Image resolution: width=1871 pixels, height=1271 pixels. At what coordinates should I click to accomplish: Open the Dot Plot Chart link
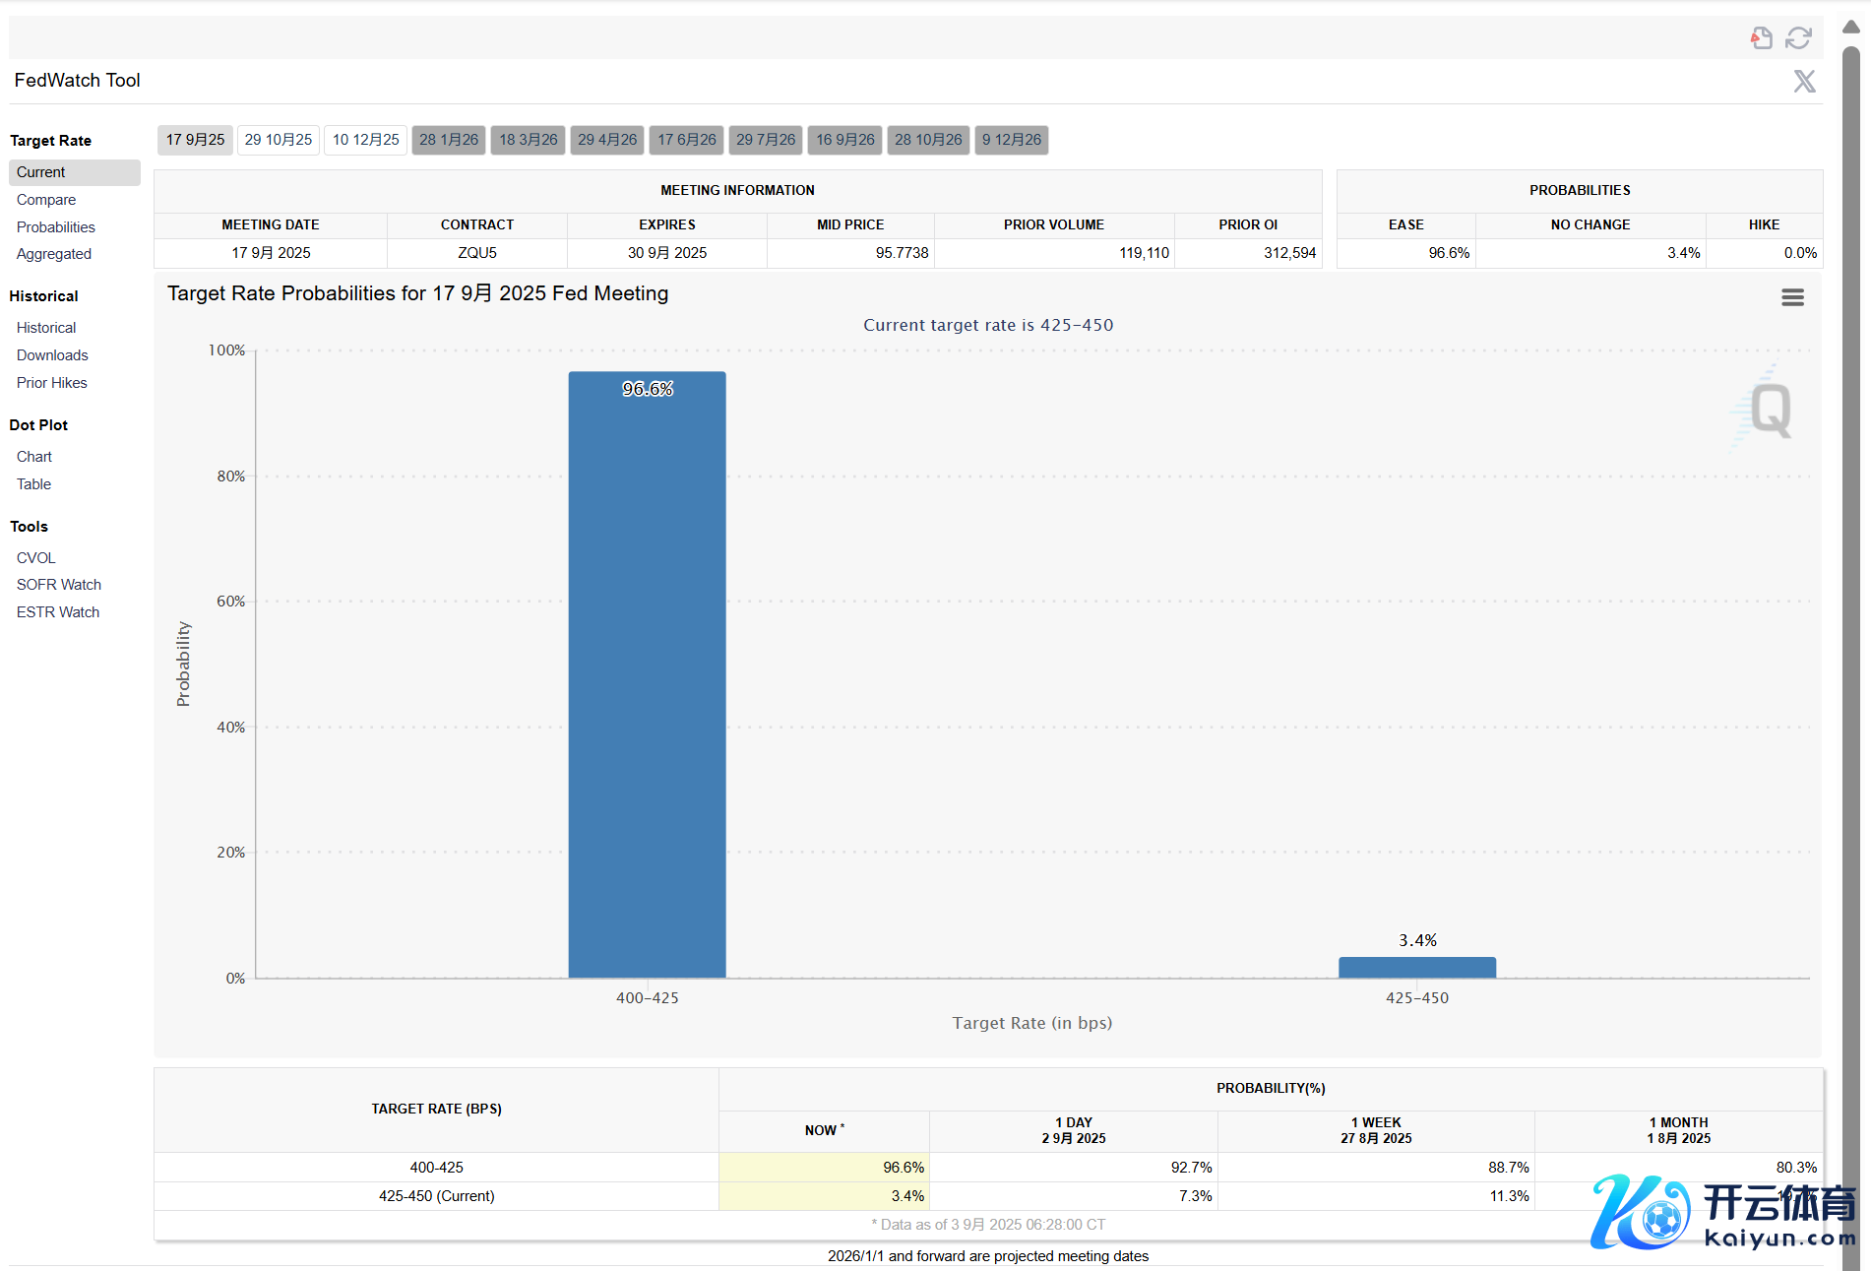pyautogui.click(x=34, y=457)
